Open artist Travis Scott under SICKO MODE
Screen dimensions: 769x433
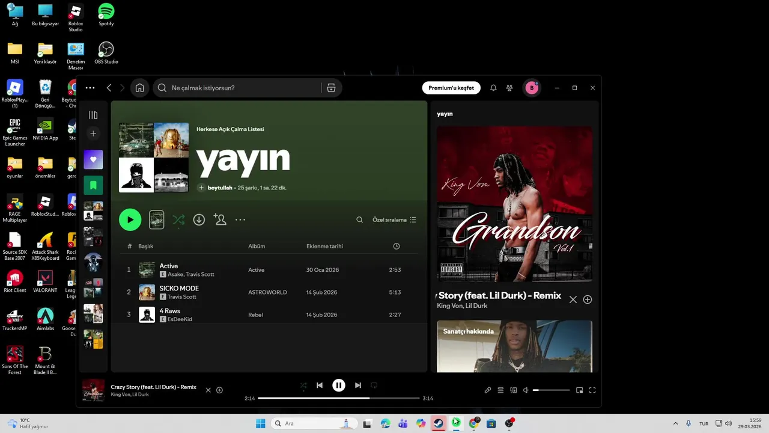[x=182, y=297]
